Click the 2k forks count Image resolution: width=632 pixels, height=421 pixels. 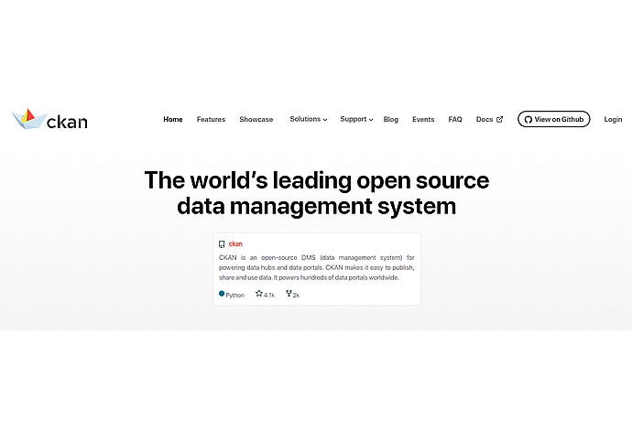296,295
